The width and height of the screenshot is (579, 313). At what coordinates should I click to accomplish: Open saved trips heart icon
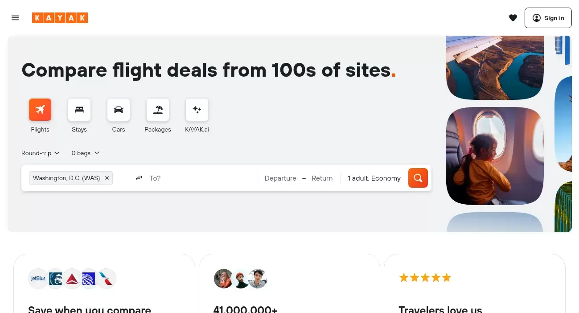point(513,18)
